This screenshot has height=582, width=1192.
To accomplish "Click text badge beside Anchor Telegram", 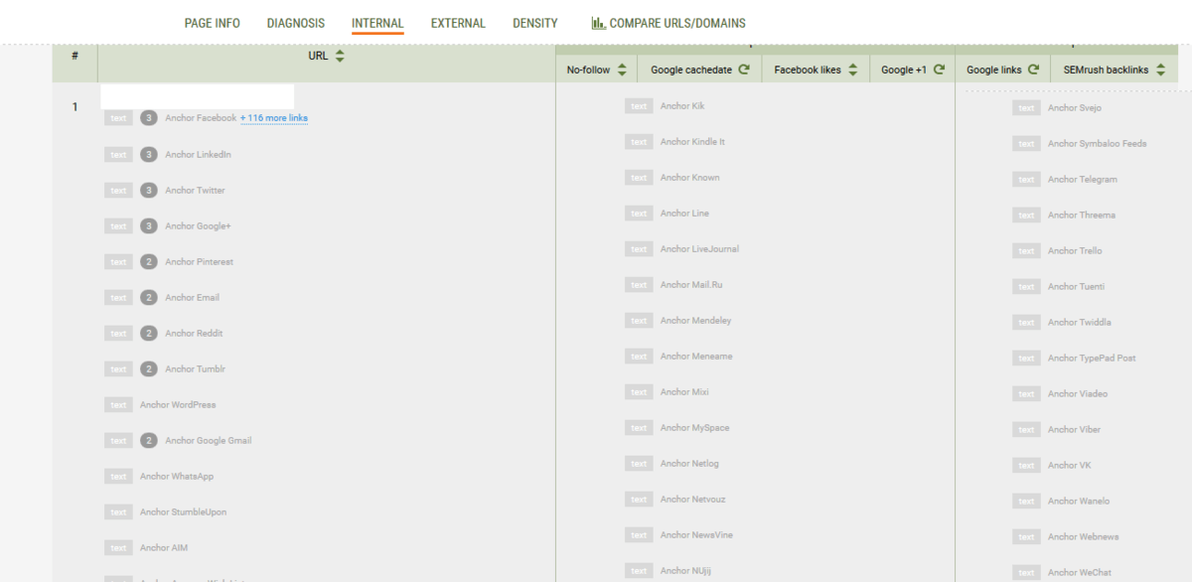I will tap(1026, 180).
